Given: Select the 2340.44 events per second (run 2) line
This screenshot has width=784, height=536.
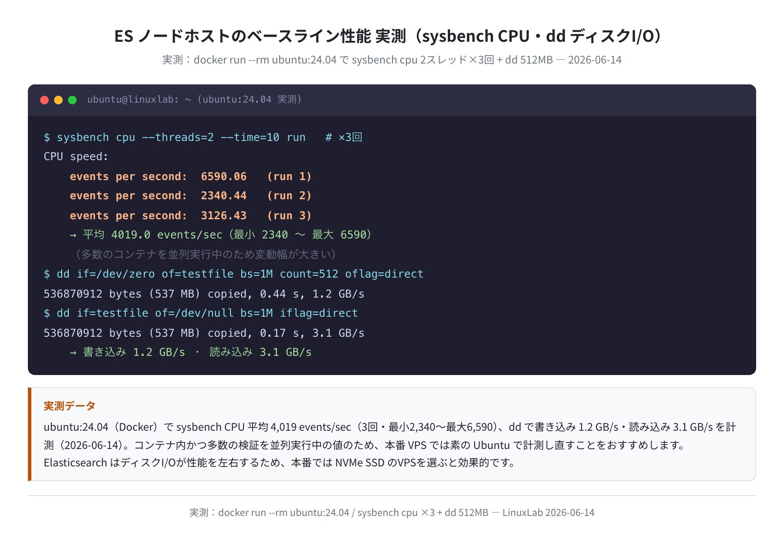Looking at the screenshot, I should (191, 196).
